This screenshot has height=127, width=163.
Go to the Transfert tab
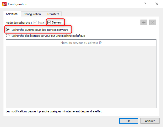pyautogui.click(x=53, y=14)
